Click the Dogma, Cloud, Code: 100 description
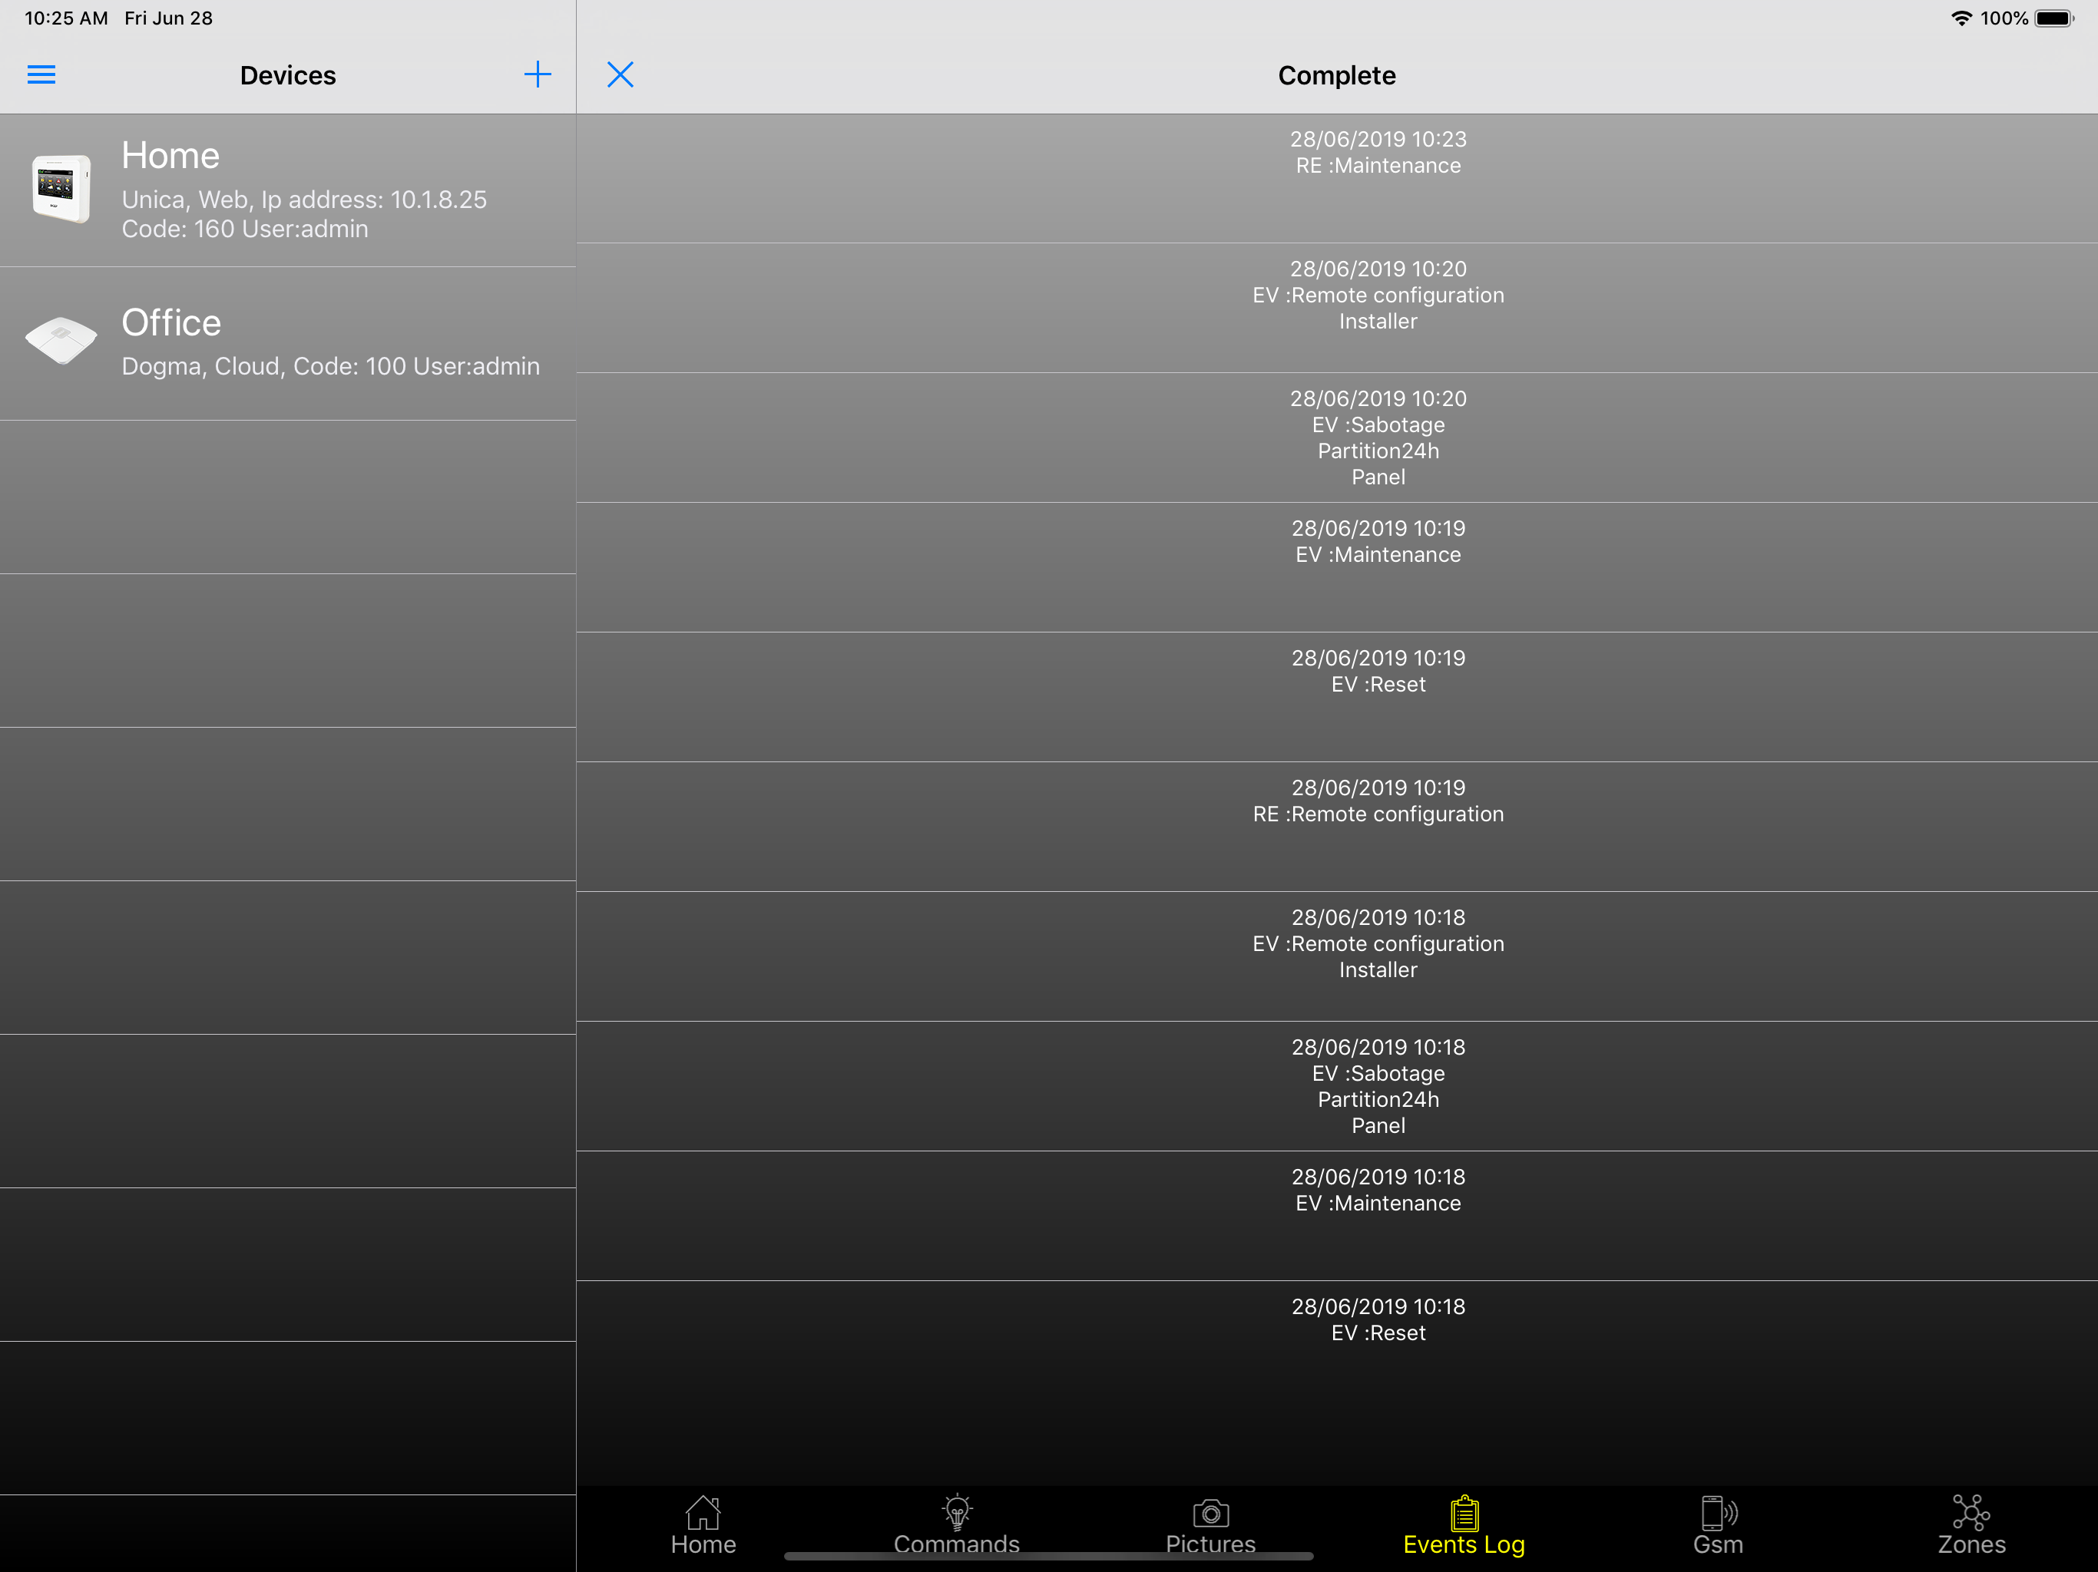The height and width of the screenshot is (1572, 2098). point(330,367)
